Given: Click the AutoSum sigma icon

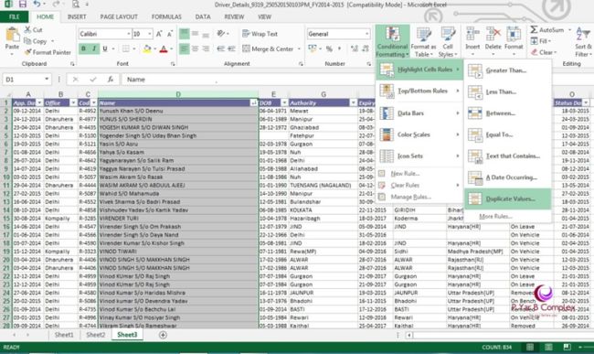Looking at the screenshot, I should click(x=534, y=29).
